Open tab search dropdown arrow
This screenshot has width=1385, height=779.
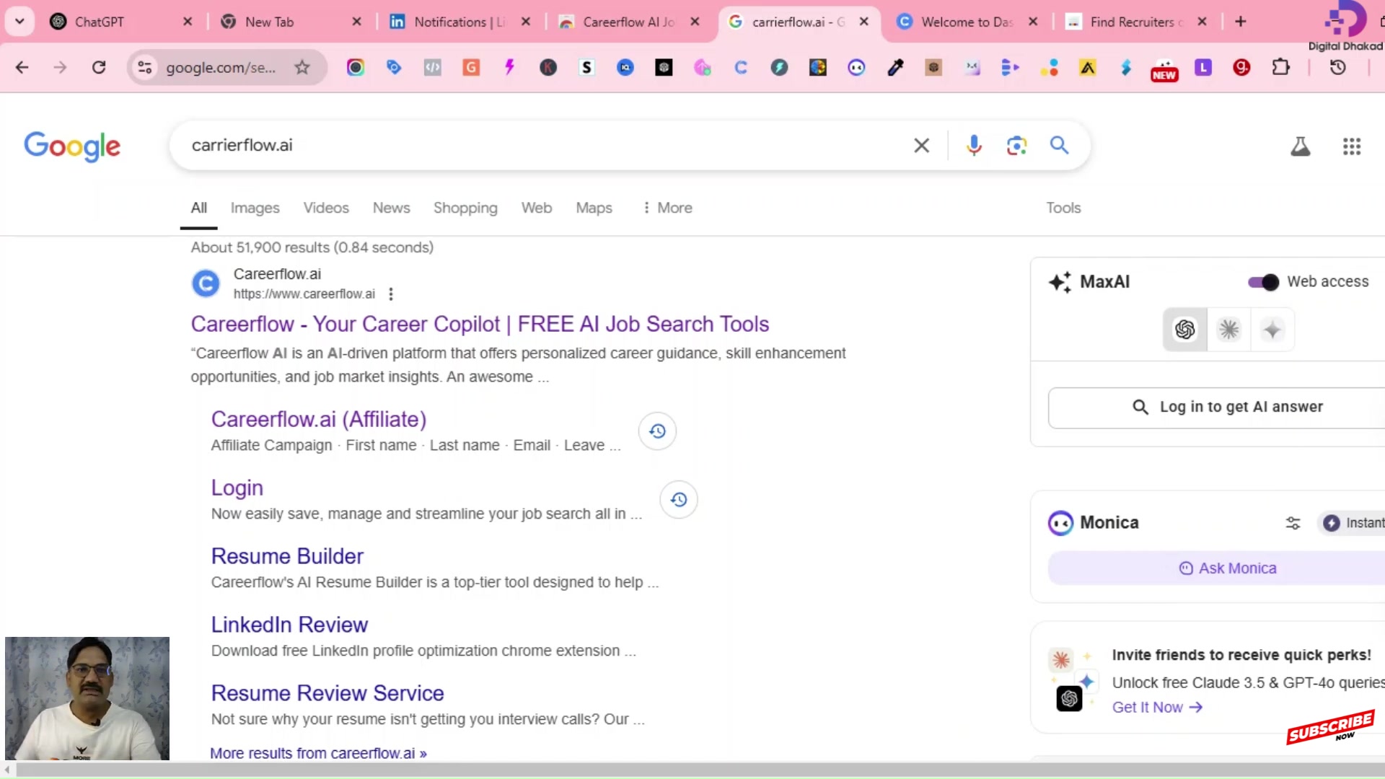tap(19, 22)
